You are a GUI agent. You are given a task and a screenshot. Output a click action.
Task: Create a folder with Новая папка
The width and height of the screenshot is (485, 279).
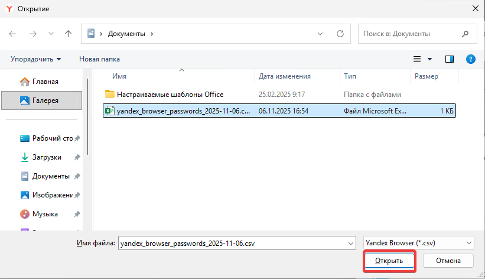click(x=99, y=59)
